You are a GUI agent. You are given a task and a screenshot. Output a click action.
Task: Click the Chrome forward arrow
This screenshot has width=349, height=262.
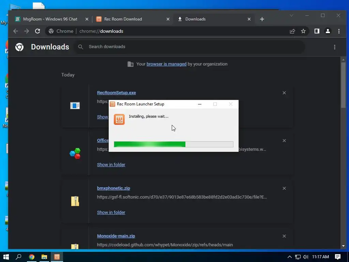tap(27, 31)
